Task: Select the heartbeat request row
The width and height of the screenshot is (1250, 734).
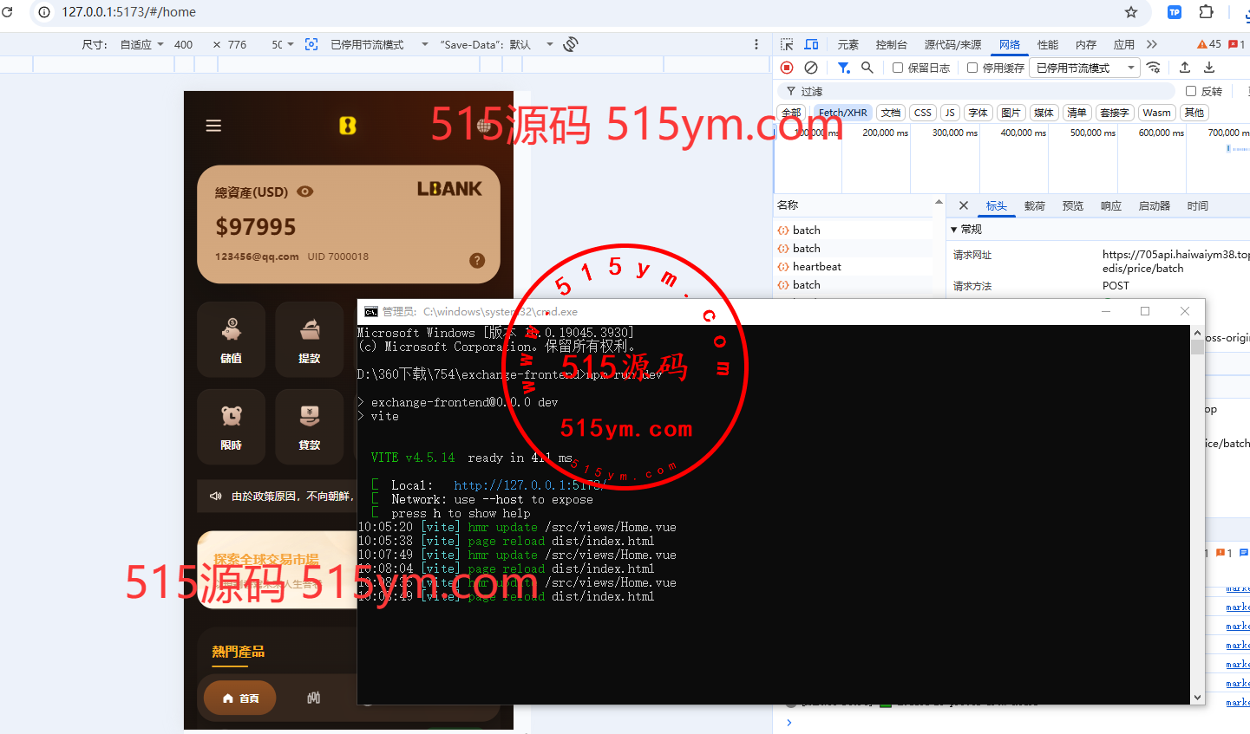Action: point(854,267)
